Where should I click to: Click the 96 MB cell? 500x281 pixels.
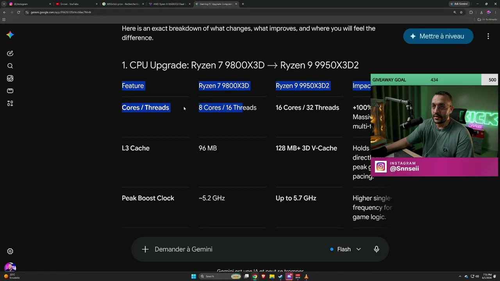pyautogui.click(x=208, y=148)
